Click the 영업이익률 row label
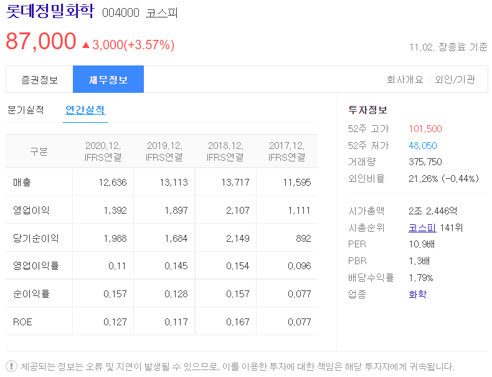This screenshot has height=377, width=492. [35, 266]
